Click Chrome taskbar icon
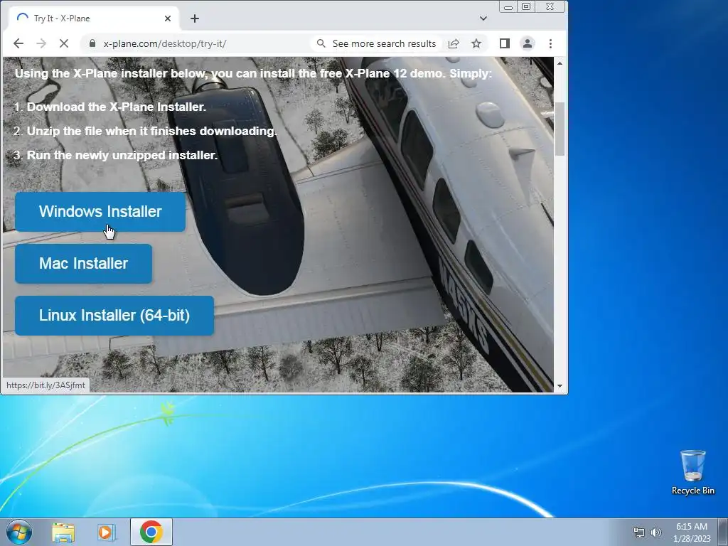Screen dimensions: 728x546 tap(151, 532)
